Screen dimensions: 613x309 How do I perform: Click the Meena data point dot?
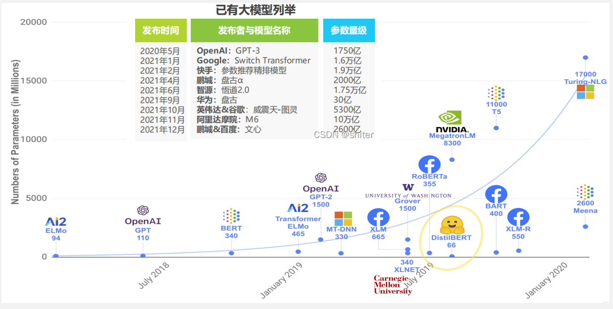click(585, 226)
